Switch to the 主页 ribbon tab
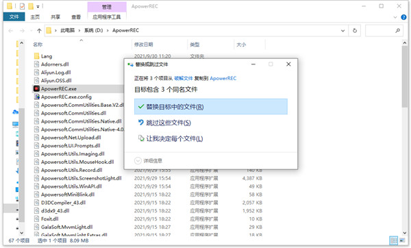The image size is (411, 248). point(35,16)
